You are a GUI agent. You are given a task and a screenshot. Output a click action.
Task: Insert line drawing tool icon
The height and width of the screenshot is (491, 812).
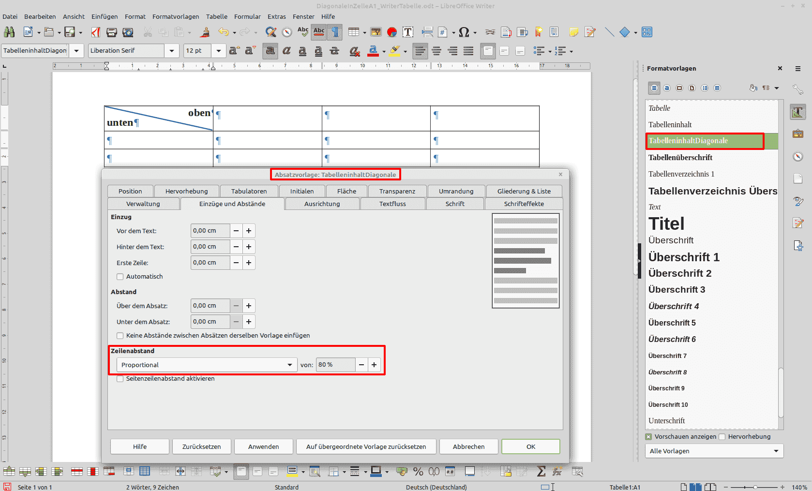[x=609, y=32]
